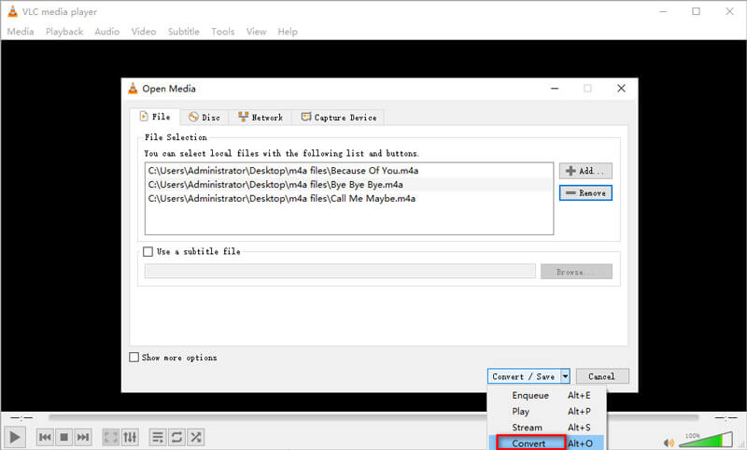Open the Tools menu
The image size is (747, 450).
coord(223,32)
